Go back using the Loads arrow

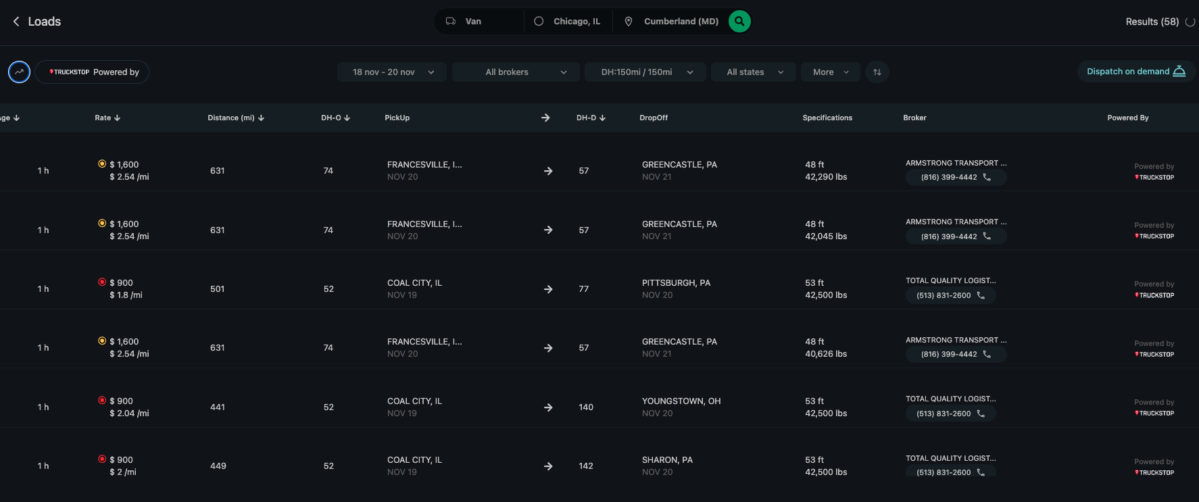[x=16, y=22]
